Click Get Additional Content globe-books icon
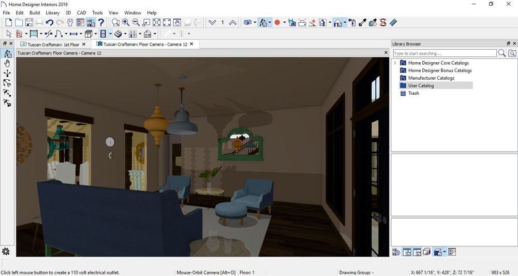This screenshot has width=518, height=276. tap(396, 252)
